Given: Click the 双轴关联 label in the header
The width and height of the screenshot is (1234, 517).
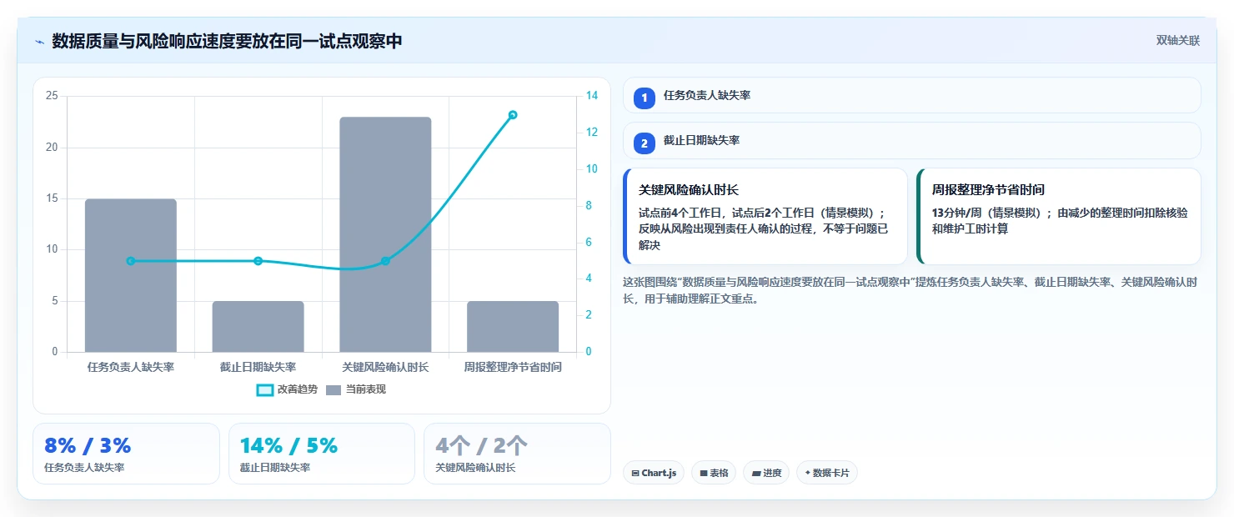Looking at the screenshot, I should [x=1177, y=41].
